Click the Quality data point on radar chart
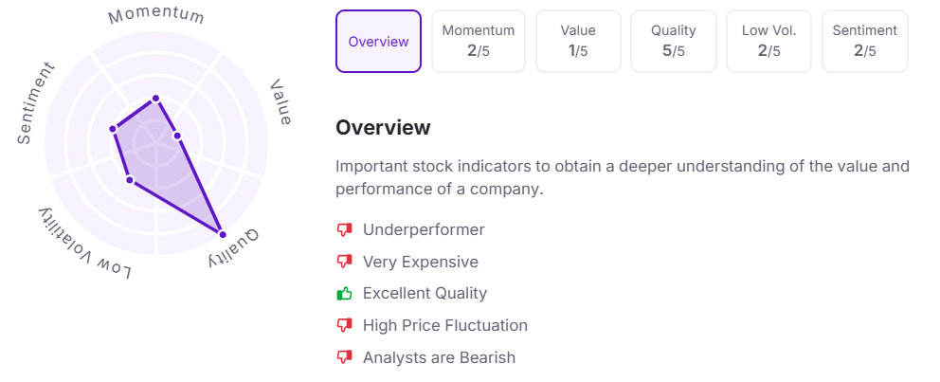Viewport: 940px width, 382px height. (x=222, y=233)
